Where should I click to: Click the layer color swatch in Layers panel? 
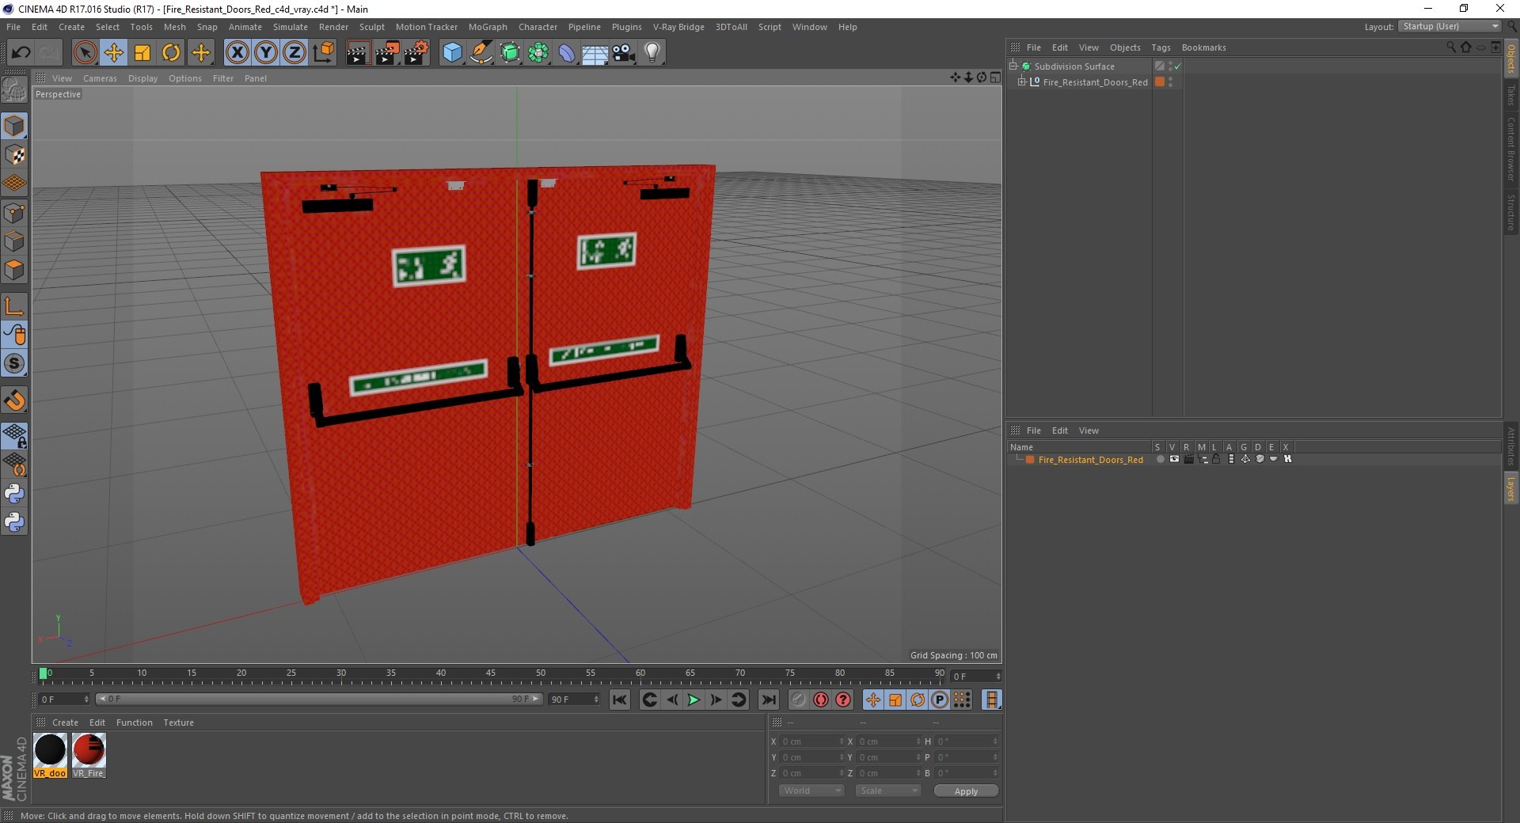point(1030,460)
